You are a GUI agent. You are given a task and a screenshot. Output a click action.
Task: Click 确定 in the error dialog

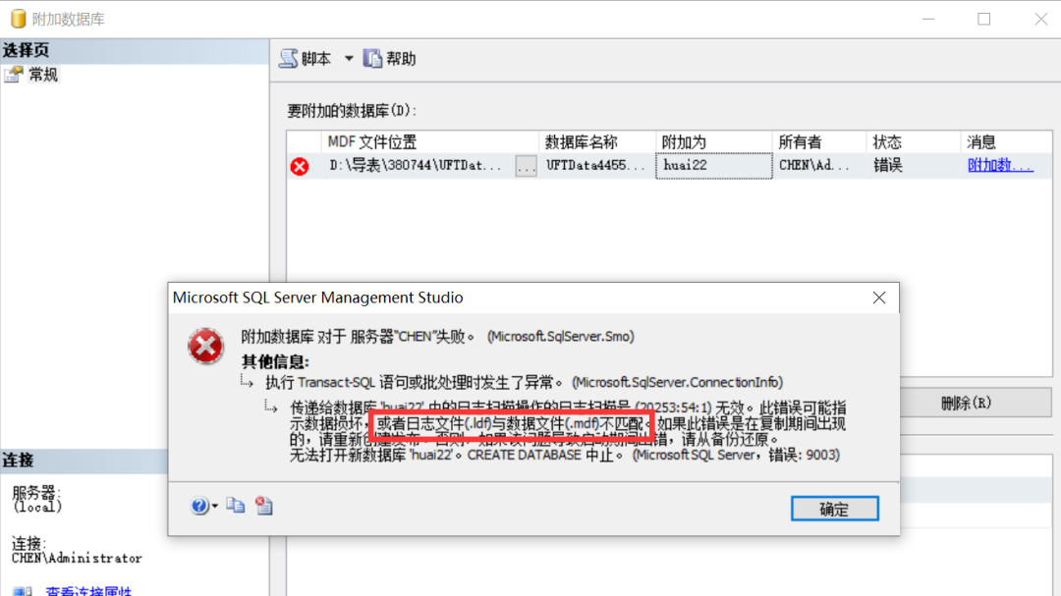click(834, 509)
